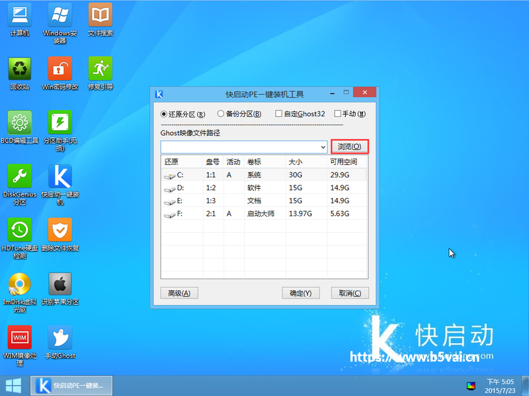Click disk number 1:3 cell
Viewport: 529px width, 396px height.
pyautogui.click(x=211, y=201)
